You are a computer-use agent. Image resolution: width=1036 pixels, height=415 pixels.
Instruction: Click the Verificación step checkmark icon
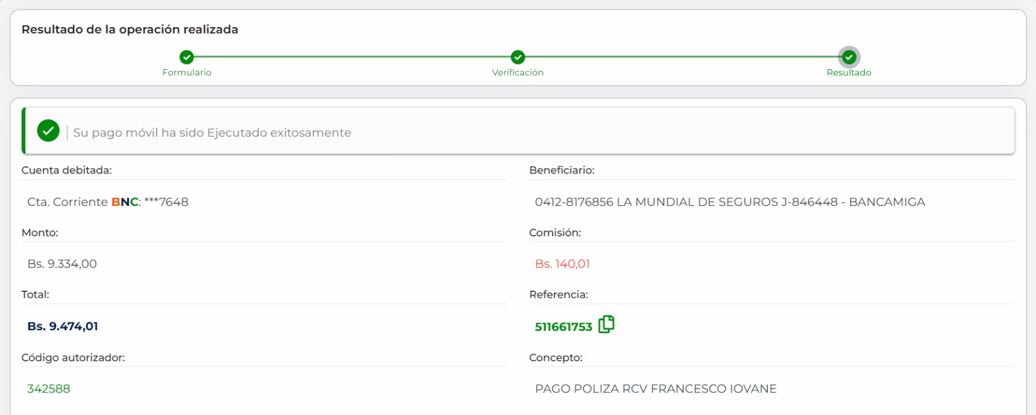point(518,57)
